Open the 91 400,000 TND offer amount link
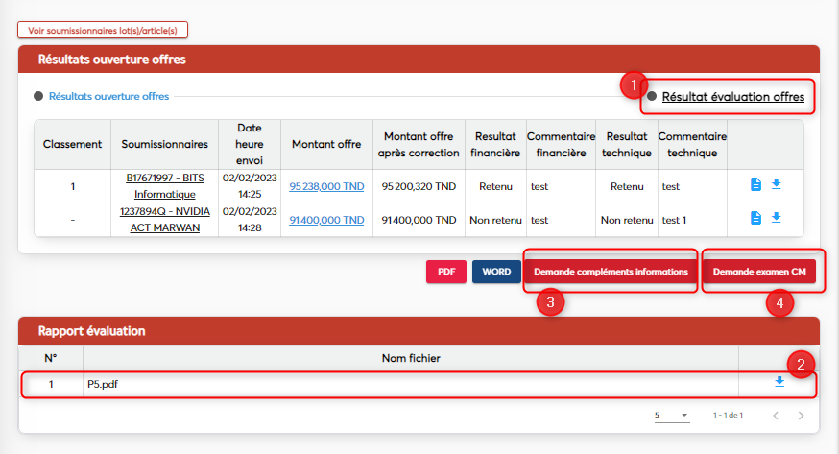The height and width of the screenshot is (454, 839). click(326, 220)
